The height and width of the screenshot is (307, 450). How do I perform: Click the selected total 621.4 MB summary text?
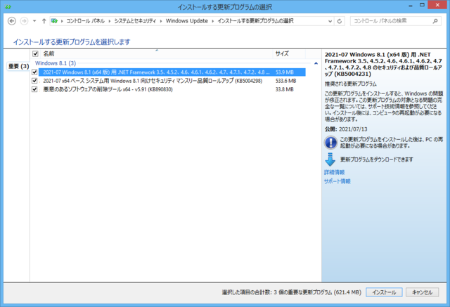(x=291, y=292)
